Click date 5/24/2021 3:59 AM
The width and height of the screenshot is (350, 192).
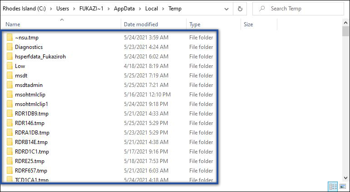coord(146,38)
